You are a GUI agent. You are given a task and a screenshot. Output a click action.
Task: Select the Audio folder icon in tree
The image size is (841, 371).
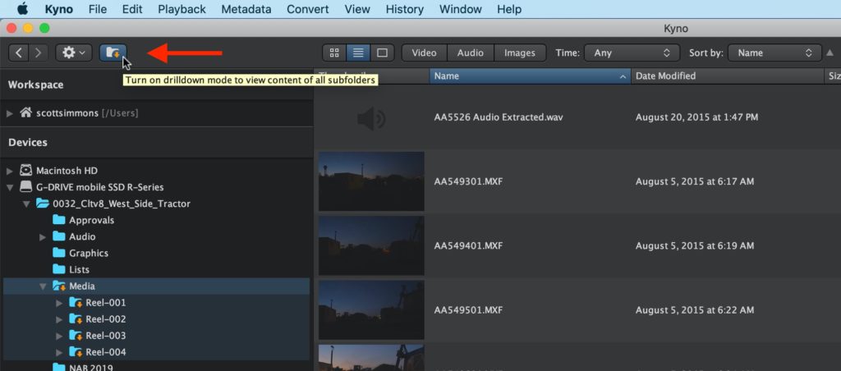tap(59, 236)
